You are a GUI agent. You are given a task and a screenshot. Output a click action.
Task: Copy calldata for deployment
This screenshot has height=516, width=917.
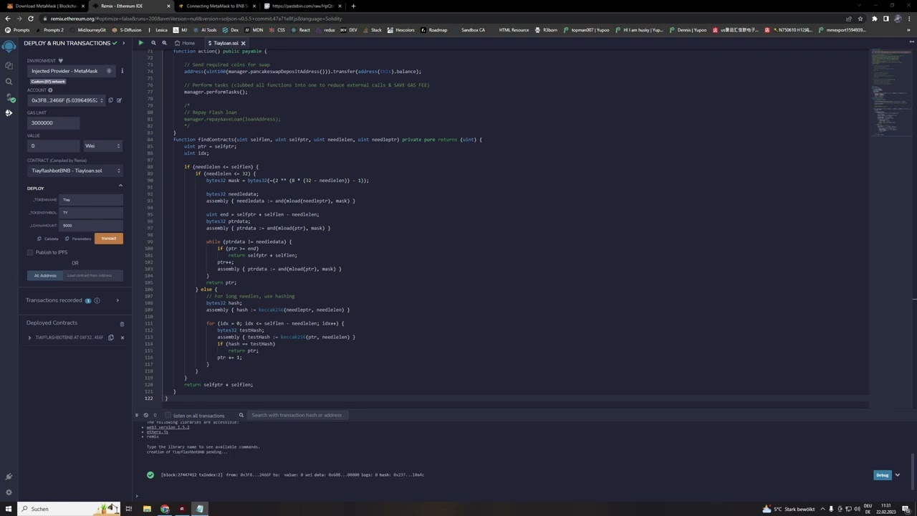[x=48, y=239]
